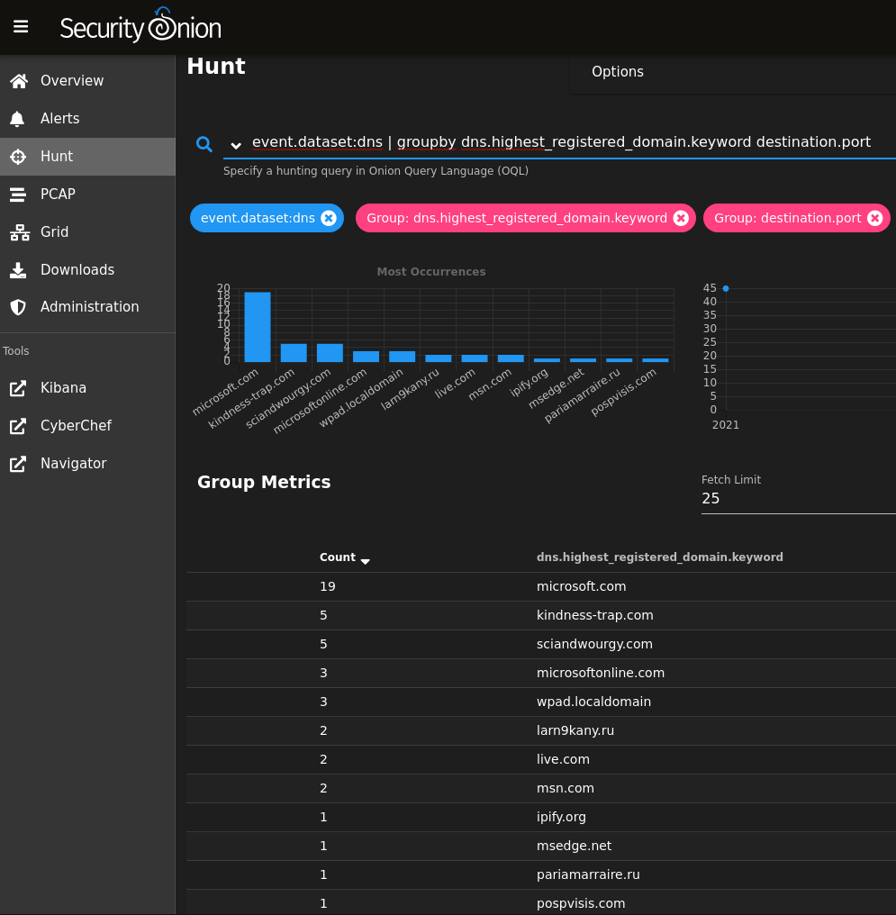Viewport: 896px width, 915px height.
Task: Click larn9kany.ru in the table
Action: tap(575, 730)
